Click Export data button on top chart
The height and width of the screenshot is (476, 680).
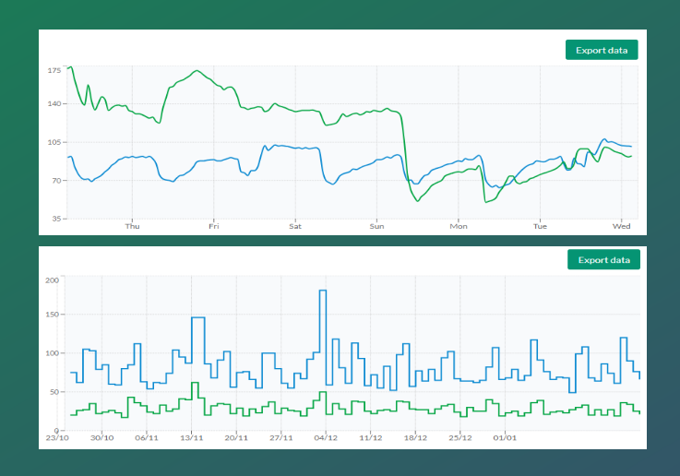coord(602,51)
